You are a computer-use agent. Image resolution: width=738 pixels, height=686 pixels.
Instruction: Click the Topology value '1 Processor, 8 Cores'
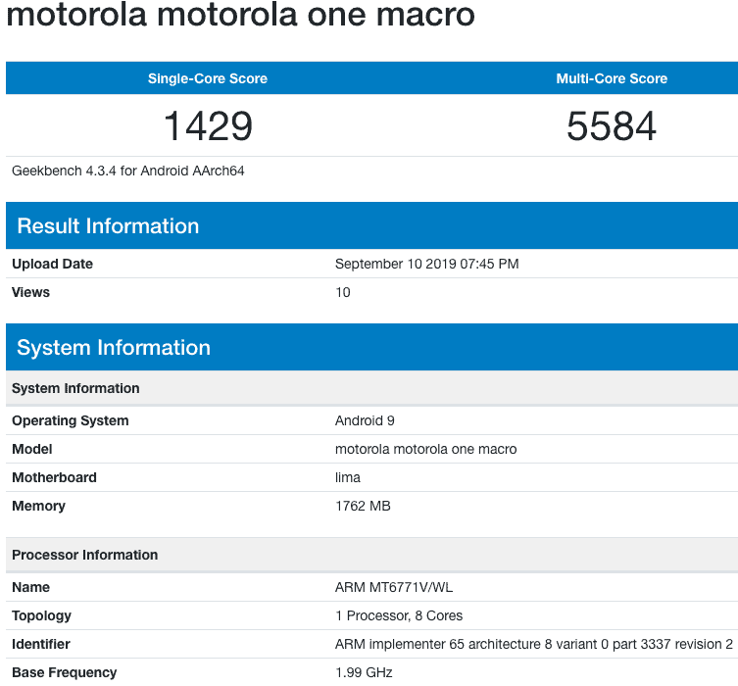point(399,615)
